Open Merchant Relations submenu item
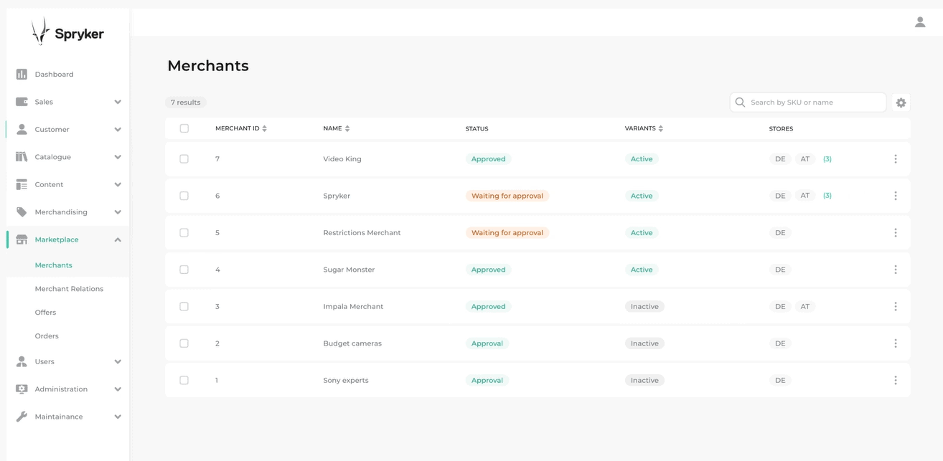Screen dimensions: 943x461 click(69, 289)
